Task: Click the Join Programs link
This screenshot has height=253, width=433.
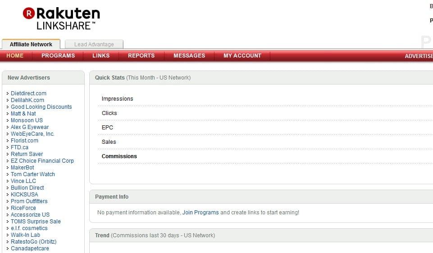Action: click(201, 213)
